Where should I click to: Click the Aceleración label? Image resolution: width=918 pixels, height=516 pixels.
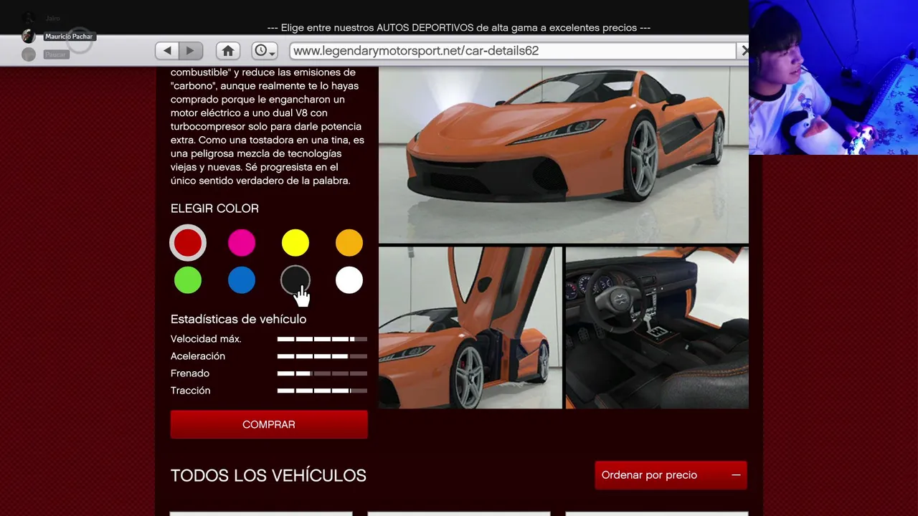tap(198, 356)
